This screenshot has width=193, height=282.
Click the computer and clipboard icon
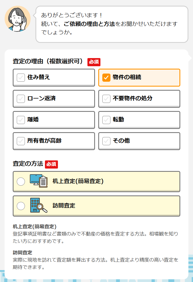click(x=38, y=181)
